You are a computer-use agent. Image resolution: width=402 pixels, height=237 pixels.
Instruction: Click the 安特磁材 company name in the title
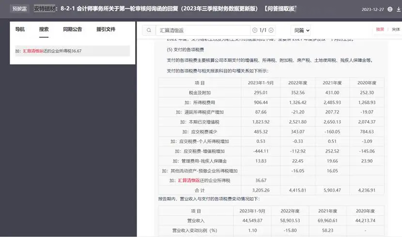[x=45, y=8]
